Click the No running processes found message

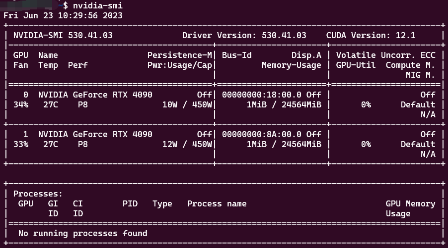(x=83, y=234)
